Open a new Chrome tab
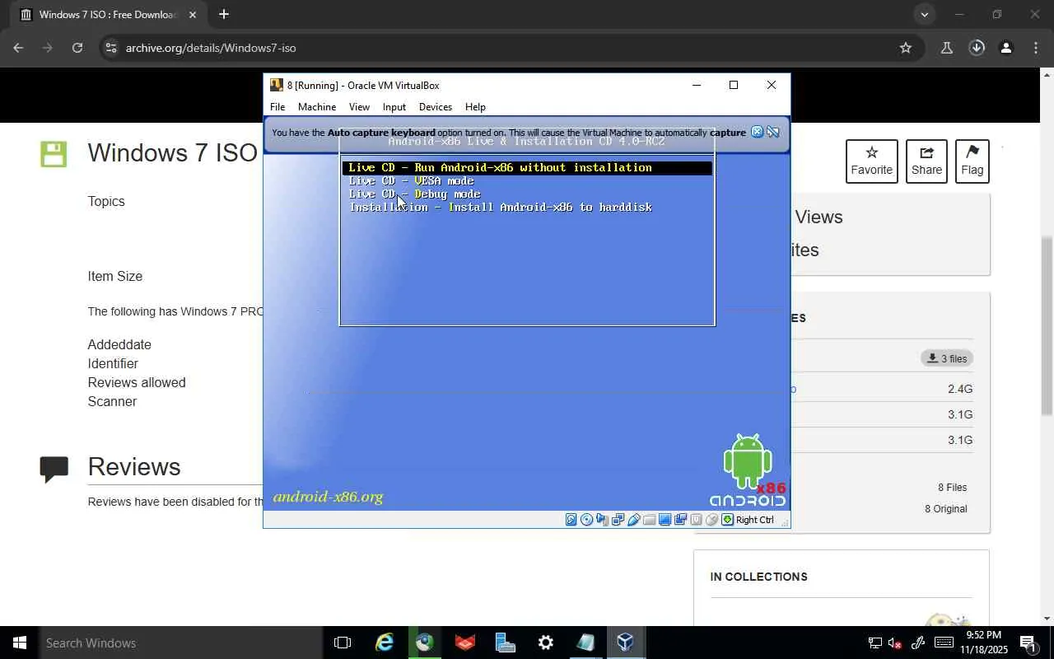Viewport: 1054px width, 659px height. [223, 15]
